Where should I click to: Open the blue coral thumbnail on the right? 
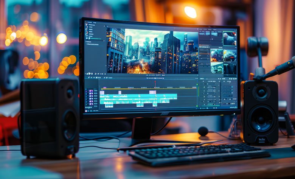[230, 56]
